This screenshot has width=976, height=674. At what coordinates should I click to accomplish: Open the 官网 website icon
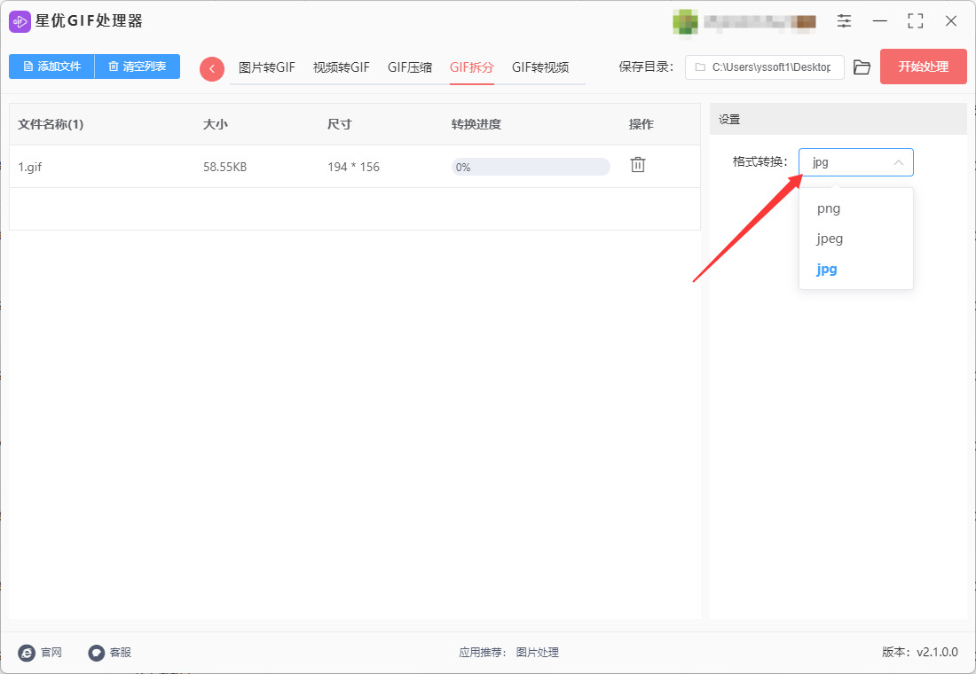point(27,652)
